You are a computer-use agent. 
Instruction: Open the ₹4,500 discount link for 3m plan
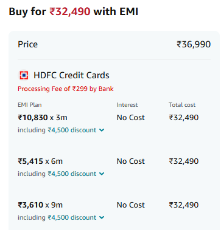click(x=72, y=130)
